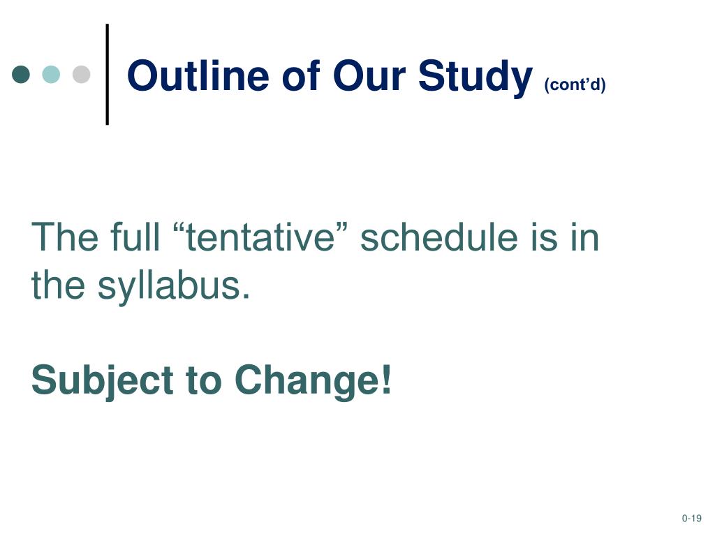715x536 pixels.
Task: Select the word "syllabus." on the second line
Action: [174, 286]
